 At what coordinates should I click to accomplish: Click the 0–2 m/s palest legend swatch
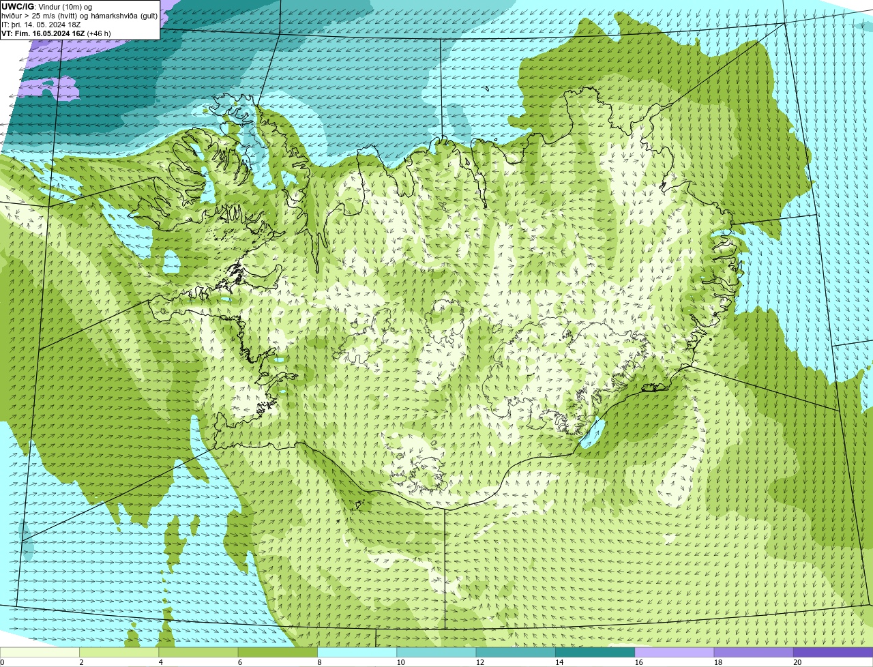coord(40,652)
